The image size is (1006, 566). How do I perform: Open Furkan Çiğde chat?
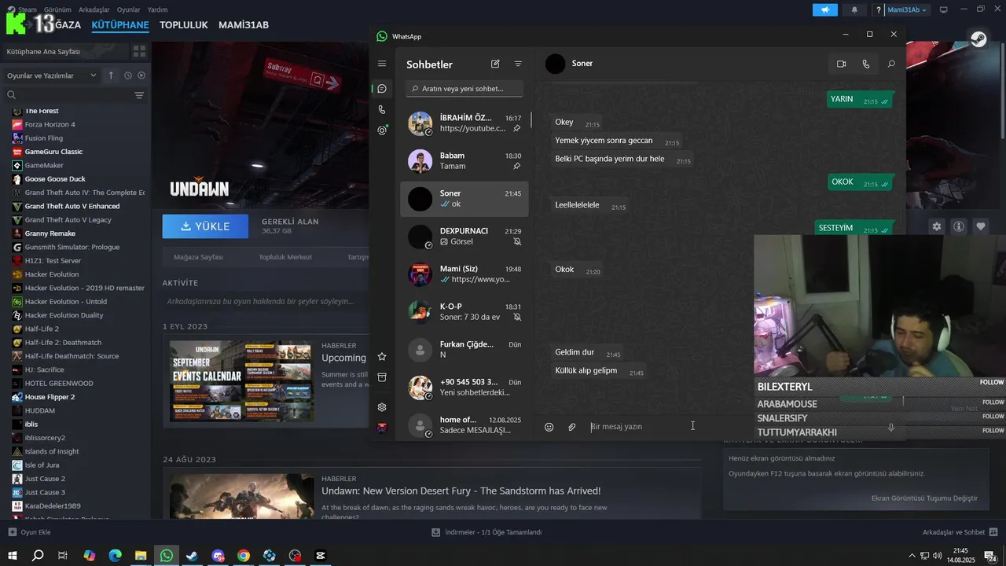[x=464, y=350]
